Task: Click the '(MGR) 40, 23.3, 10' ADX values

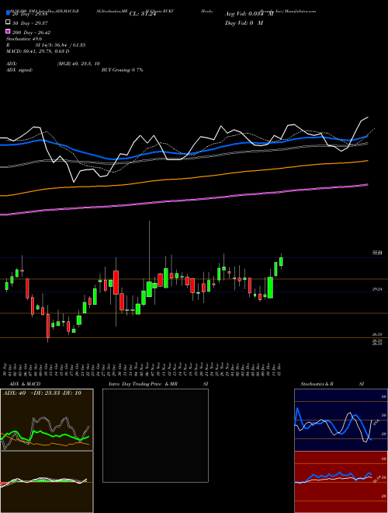Action: (78, 64)
